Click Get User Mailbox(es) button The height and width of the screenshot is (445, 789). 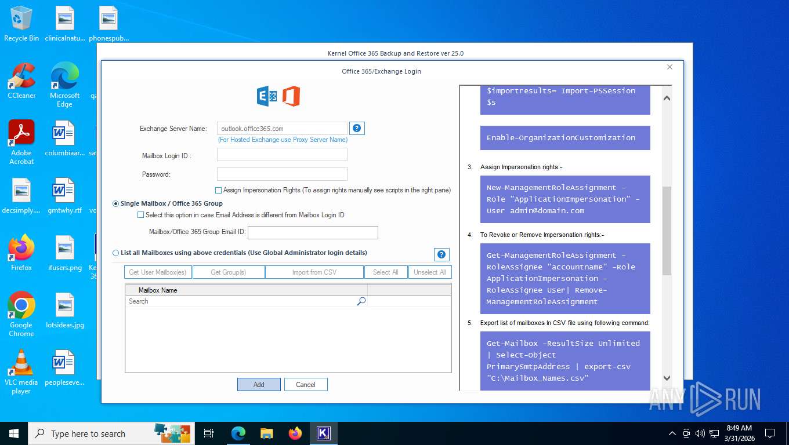(x=158, y=272)
